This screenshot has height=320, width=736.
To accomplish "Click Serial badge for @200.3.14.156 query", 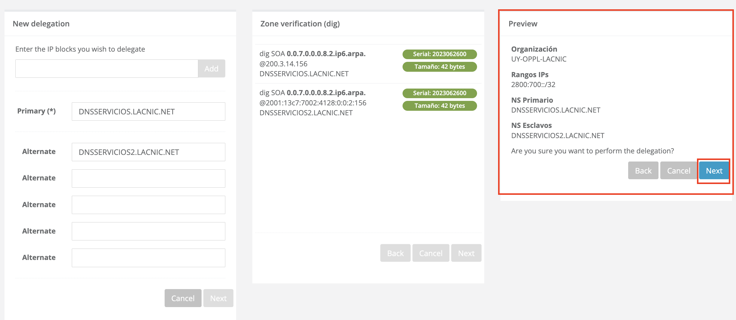I will (439, 54).
